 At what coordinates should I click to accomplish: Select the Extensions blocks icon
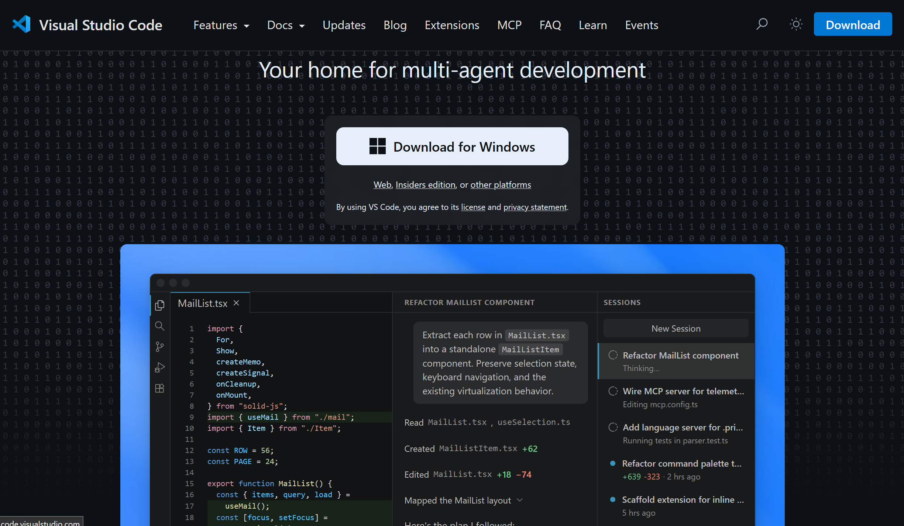pos(159,388)
